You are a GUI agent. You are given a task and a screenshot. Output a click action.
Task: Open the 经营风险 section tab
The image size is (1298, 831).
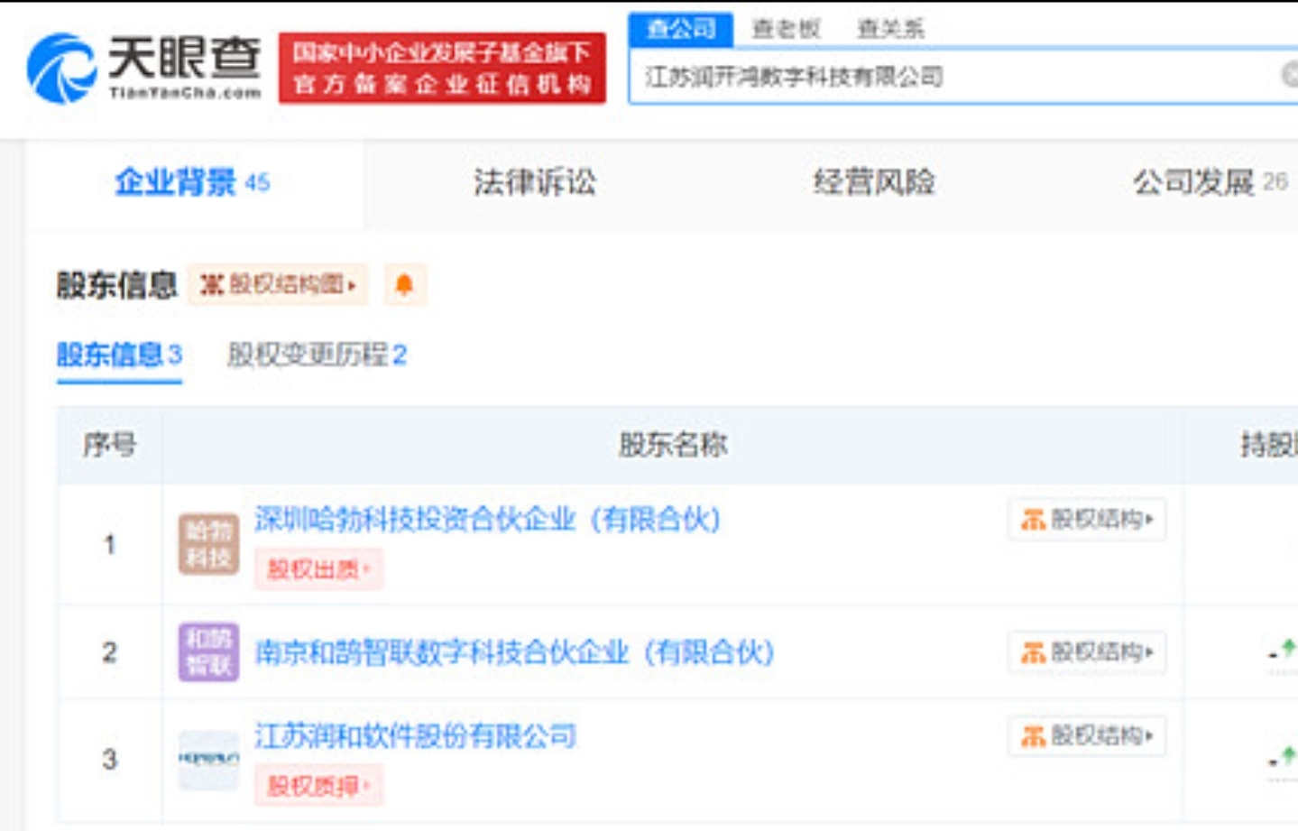(874, 183)
